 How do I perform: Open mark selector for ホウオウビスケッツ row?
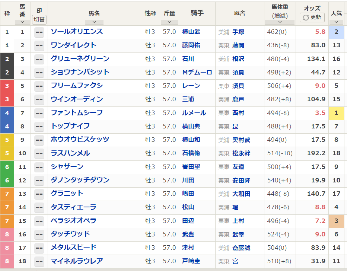click(x=39, y=140)
